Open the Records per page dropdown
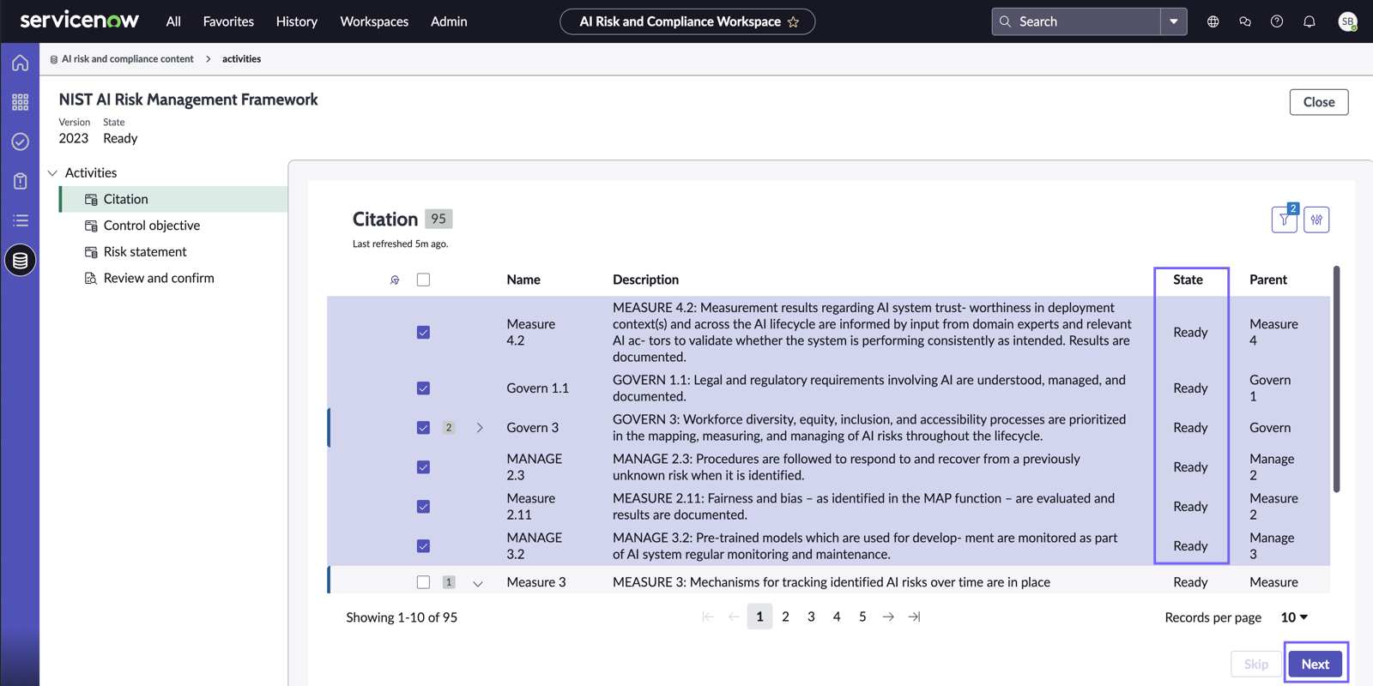The height and width of the screenshot is (686, 1373). tap(1294, 617)
